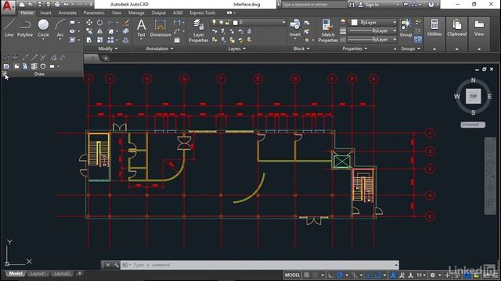Open the Utilities panel icon
The height and width of the screenshot is (281, 501).
[x=434, y=27]
